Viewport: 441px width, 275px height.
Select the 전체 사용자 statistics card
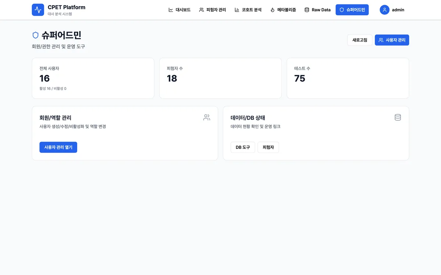point(93,78)
